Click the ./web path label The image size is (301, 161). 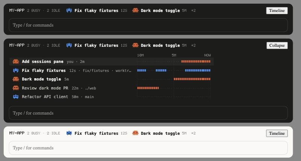pos(90,88)
